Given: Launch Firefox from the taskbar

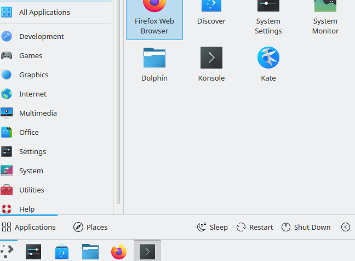Looking at the screenshot, I should tap(119, 252).
